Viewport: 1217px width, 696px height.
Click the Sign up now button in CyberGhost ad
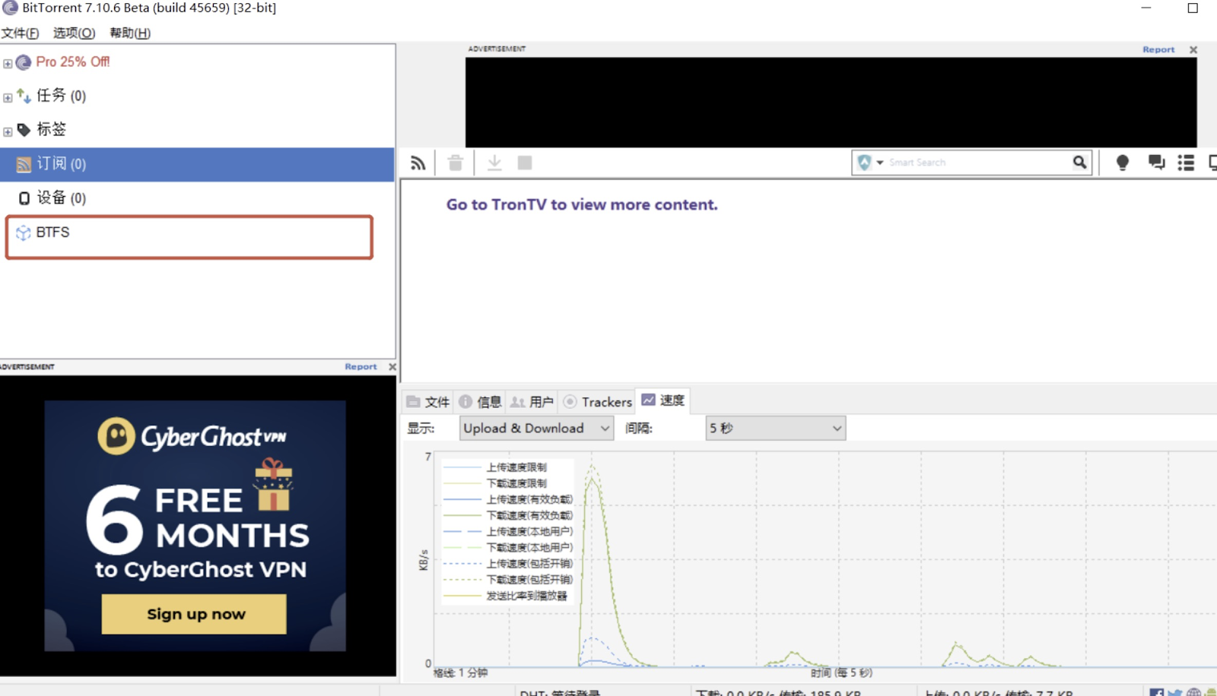tap(194, 614)
